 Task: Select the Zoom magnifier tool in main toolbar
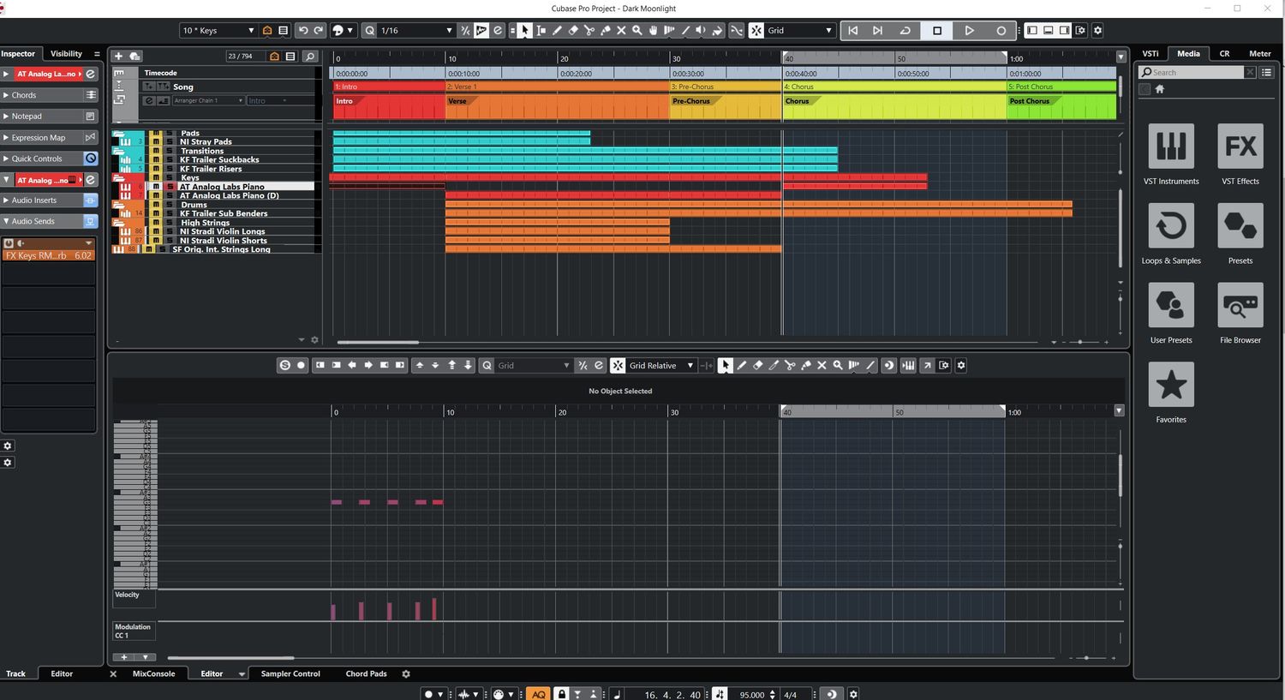pos(637,30)
